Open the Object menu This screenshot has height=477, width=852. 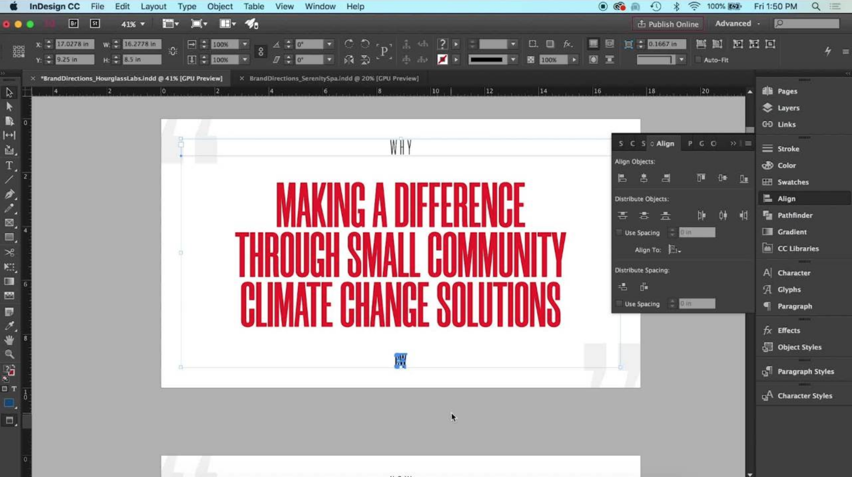pos(220,6)
